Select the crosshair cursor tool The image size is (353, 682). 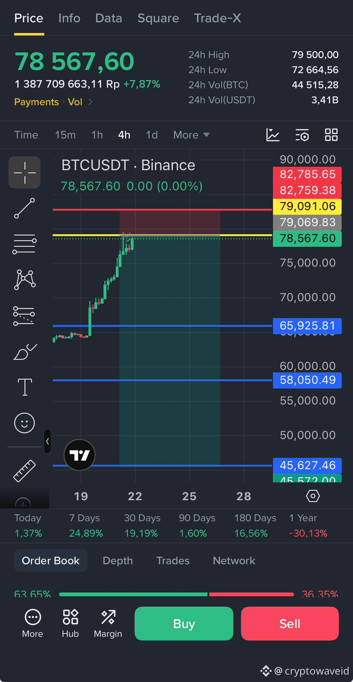24,172
